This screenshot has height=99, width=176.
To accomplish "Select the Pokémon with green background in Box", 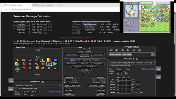I will 55,64.
